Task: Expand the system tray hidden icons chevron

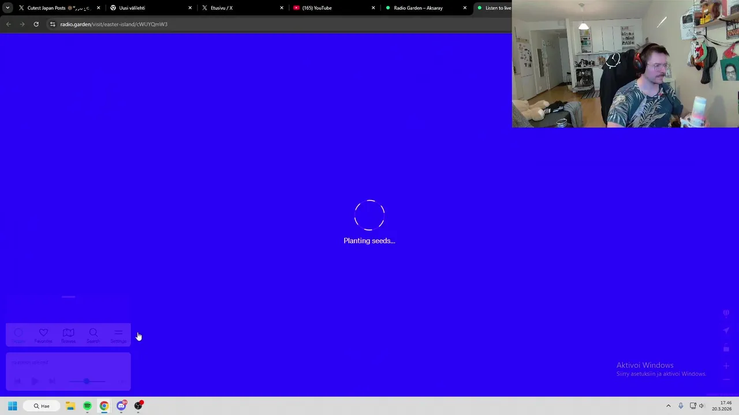Action: click(x=669, y=406)
